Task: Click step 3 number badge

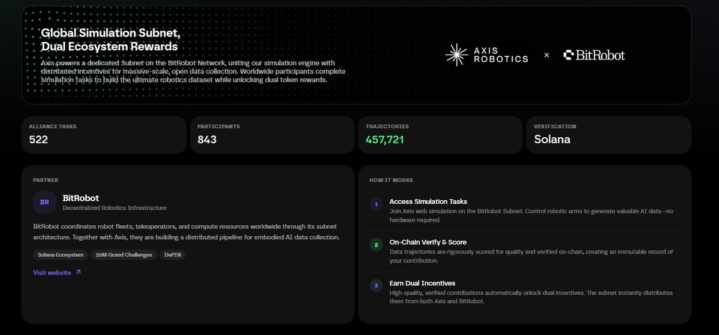Action: click(x=376, y=285)
